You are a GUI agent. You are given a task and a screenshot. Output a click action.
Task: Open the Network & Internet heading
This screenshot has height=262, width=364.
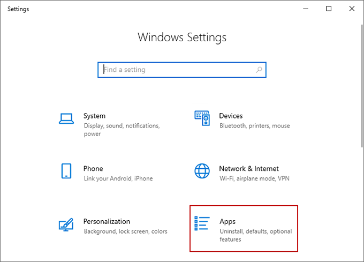249,169
